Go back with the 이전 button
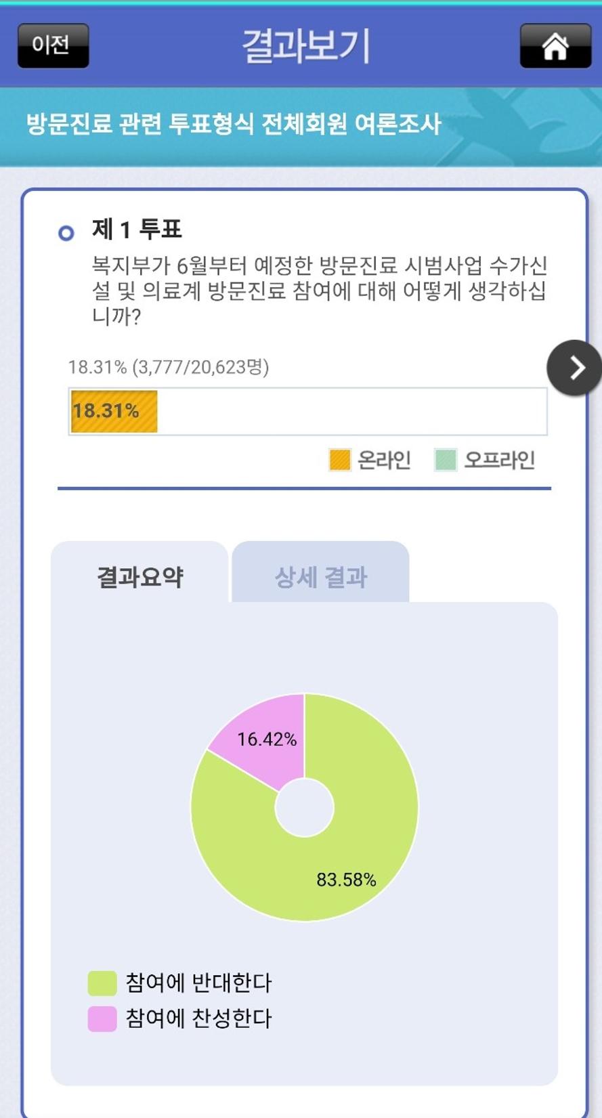 53,45
